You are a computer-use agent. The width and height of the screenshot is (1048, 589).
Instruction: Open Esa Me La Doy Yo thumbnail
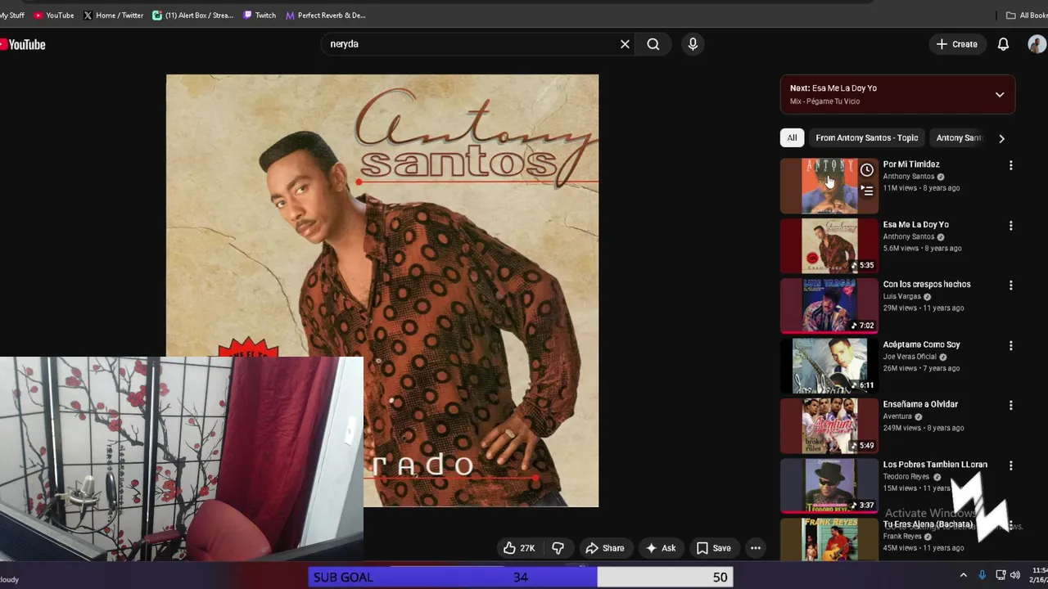829,245
